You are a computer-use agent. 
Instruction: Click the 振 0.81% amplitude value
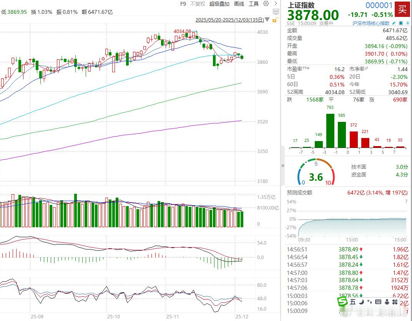[x=67, y=12]
